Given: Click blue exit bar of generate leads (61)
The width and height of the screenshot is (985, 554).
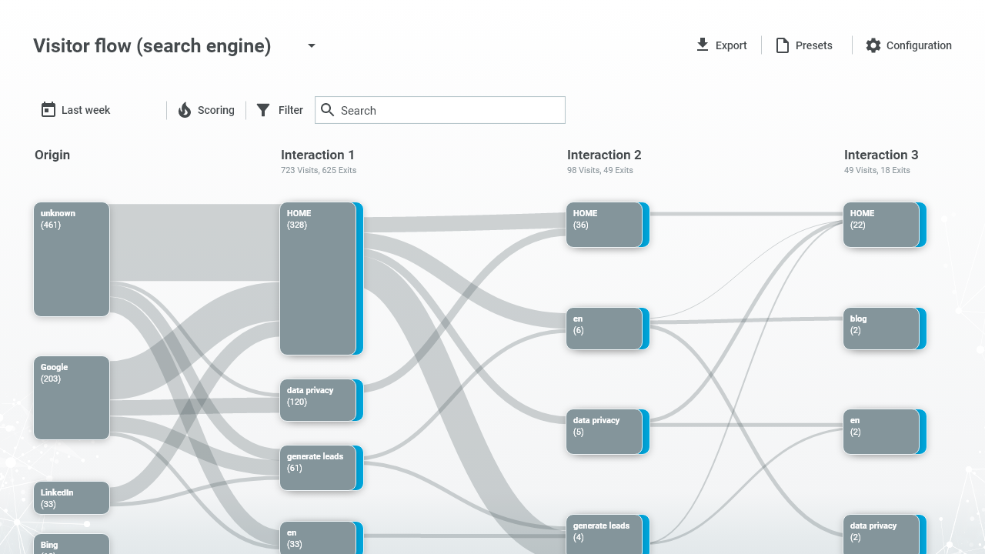Looking at the screenshot, I should pyautogui.click(x=359, y=468).
